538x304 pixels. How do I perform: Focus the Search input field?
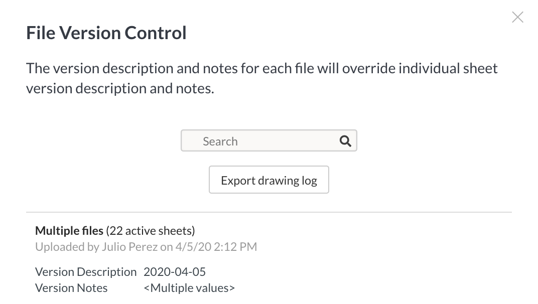tap(269, 140)
